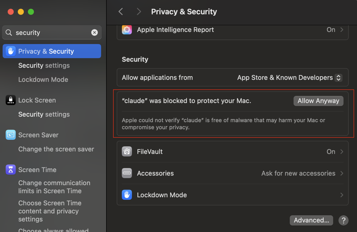Clear the search field with the X button
The height and width of the screenshot is (232, 357).
point(95,32)
